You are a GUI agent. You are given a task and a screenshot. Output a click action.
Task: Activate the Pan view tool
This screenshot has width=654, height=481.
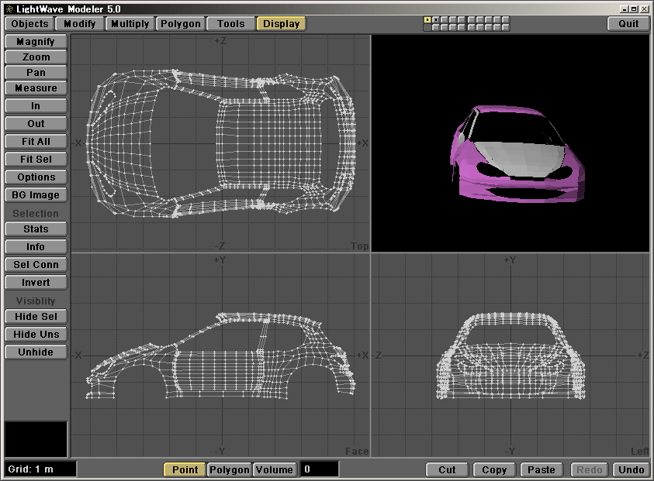pyautogui.click(x=36, y=73)
